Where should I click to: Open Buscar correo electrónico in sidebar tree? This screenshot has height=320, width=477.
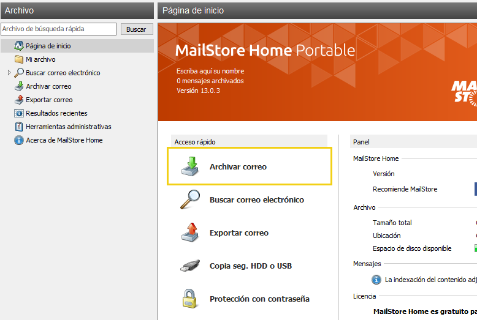click(63, 73)
